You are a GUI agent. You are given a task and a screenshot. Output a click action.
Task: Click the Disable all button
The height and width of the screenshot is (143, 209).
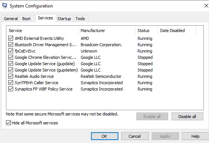187,117
